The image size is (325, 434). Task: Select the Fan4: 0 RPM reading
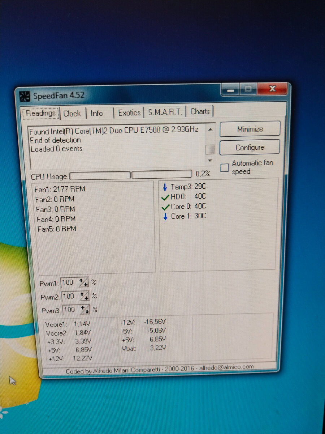coord(56,219)
